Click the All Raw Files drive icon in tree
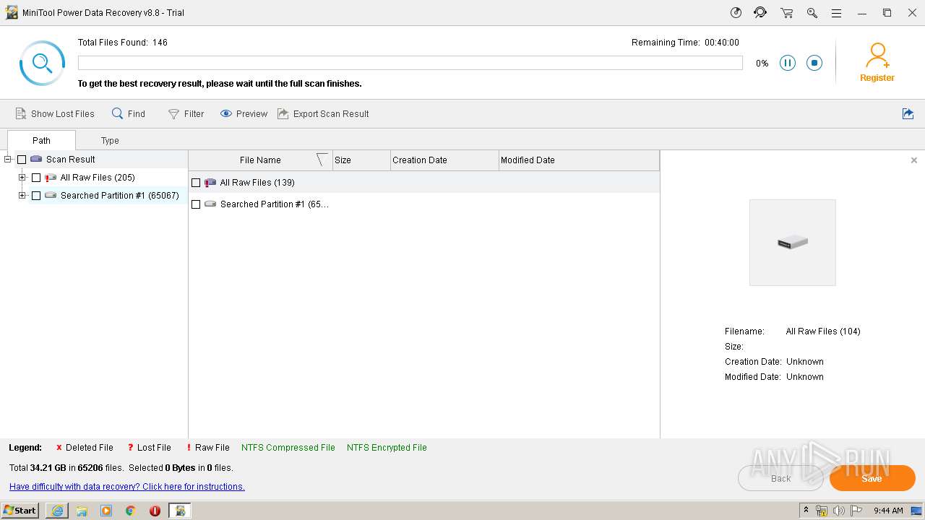 (51, 178)
